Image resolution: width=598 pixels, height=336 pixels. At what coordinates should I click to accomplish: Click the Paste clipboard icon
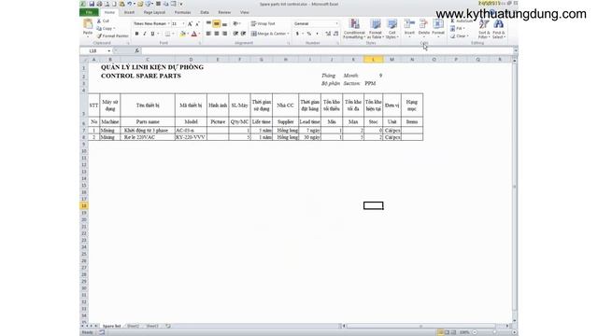point(88,24)
